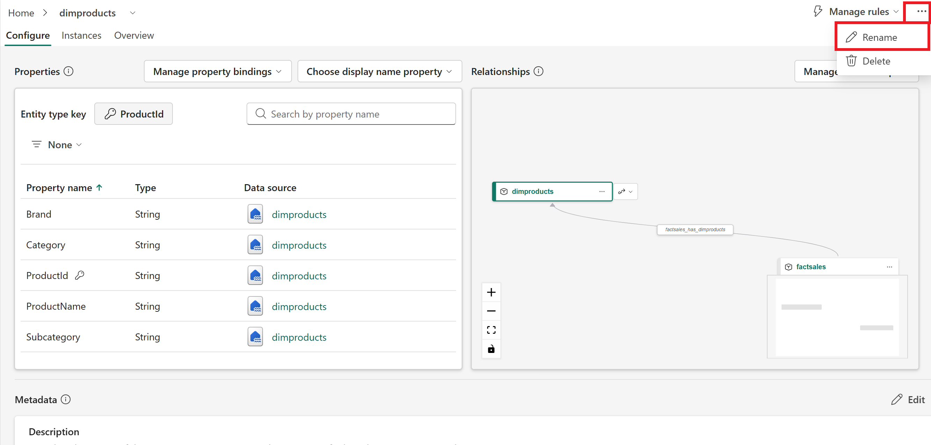
Task: Show the Properties info tooltip icon
Action: pos(68,71)
